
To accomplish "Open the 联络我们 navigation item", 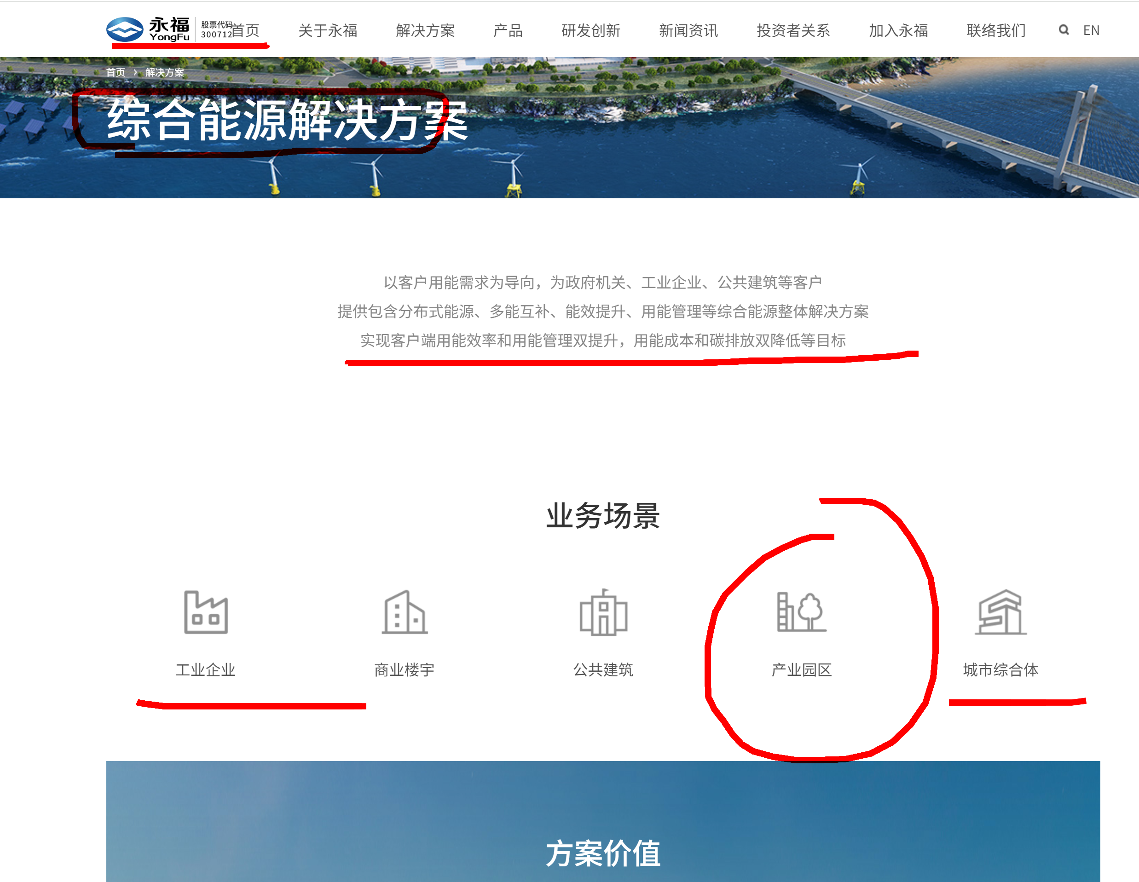I will [x=995, y=30].
